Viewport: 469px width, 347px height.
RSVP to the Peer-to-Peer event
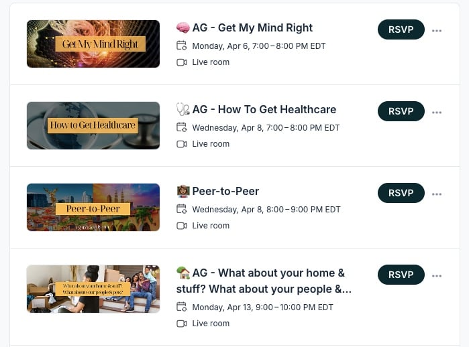coord(401,194)
